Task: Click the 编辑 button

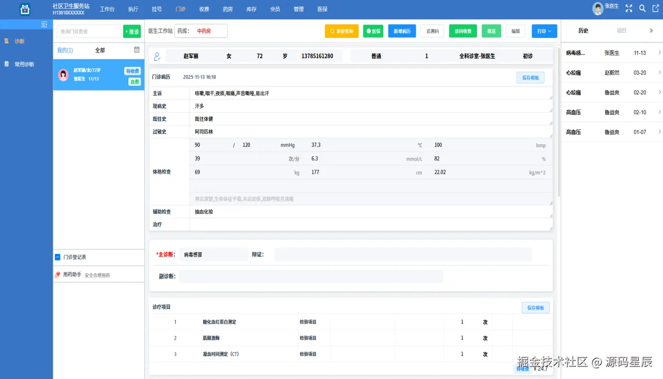Action: click(516, 31)
